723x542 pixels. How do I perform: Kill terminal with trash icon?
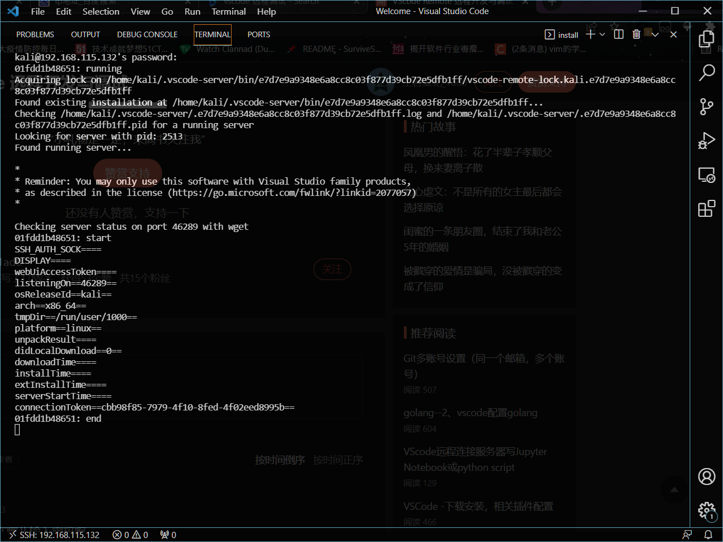[x=637, y=34]
